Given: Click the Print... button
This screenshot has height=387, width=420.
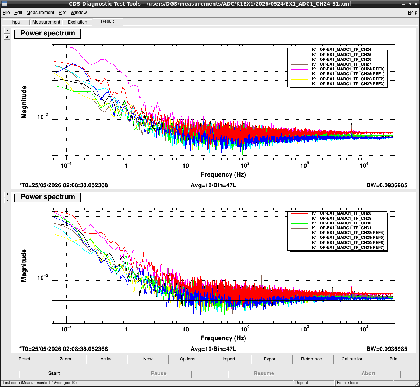Looking at the screenshot, I should [x=396, y=359].
